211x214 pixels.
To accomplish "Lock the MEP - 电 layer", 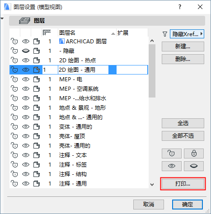I will (14, 79).
